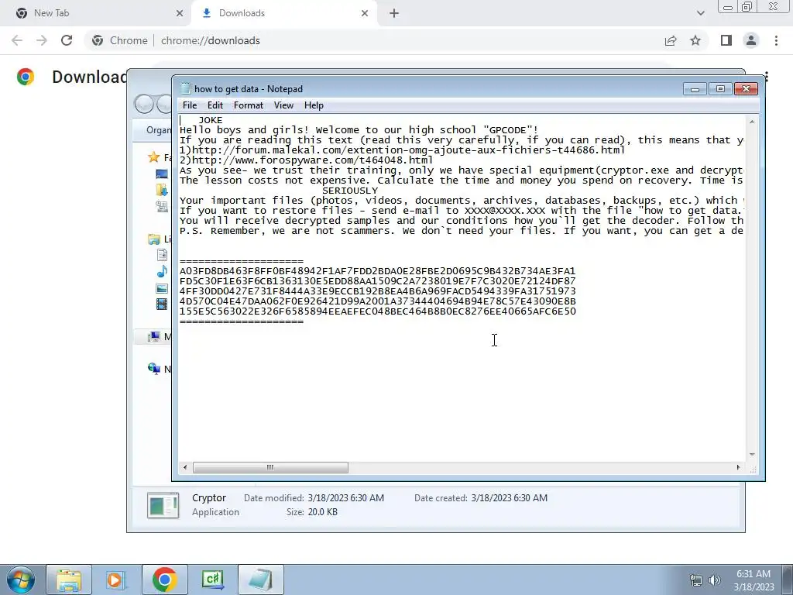Click the Chrome logo beside Downloads heading
The image size is (793, 595).
(x=26, y=77)
